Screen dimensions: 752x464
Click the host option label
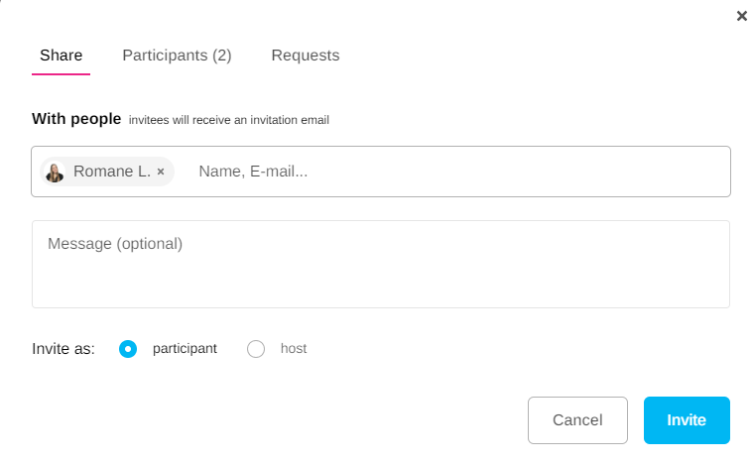tap(294, 349)
